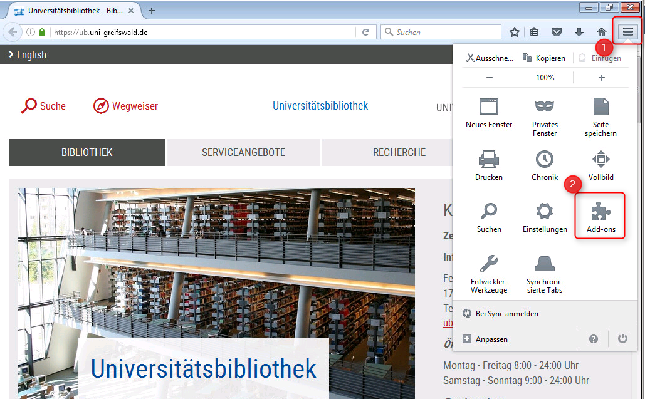This screenshot has width=645, height=399.
Task: Click the green padlock security icon
Action: pyautogui.click(x=41, y=32)
